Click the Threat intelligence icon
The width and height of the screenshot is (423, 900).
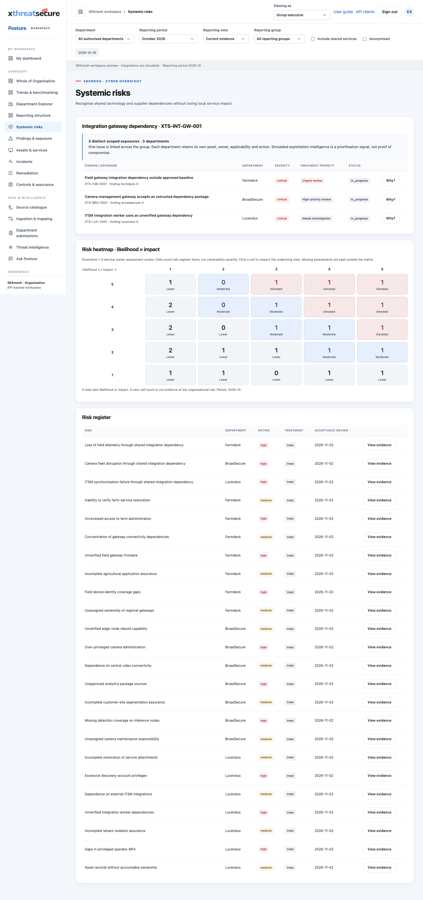10,247
